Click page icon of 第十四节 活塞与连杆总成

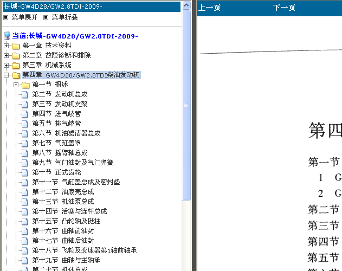(25, 211)
